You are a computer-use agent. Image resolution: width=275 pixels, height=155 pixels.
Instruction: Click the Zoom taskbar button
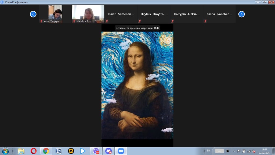(121, 151)
